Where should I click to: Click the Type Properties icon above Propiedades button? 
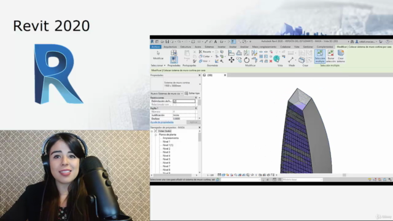coord(174,53)
